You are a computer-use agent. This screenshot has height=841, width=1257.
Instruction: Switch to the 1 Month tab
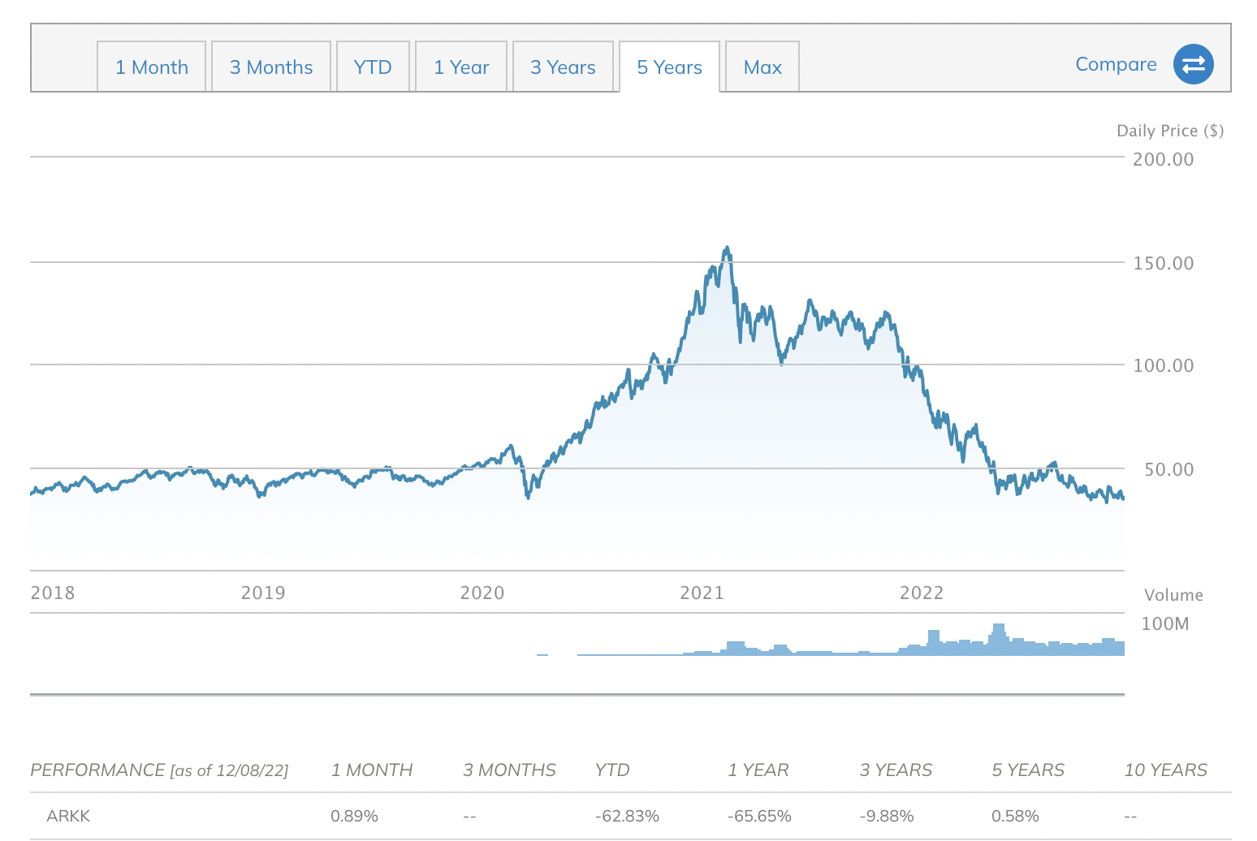(x=152, y=67)
